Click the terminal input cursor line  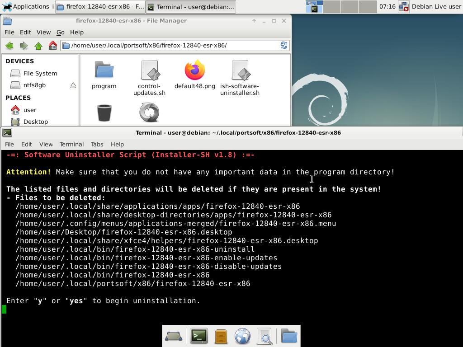(4, 309)
